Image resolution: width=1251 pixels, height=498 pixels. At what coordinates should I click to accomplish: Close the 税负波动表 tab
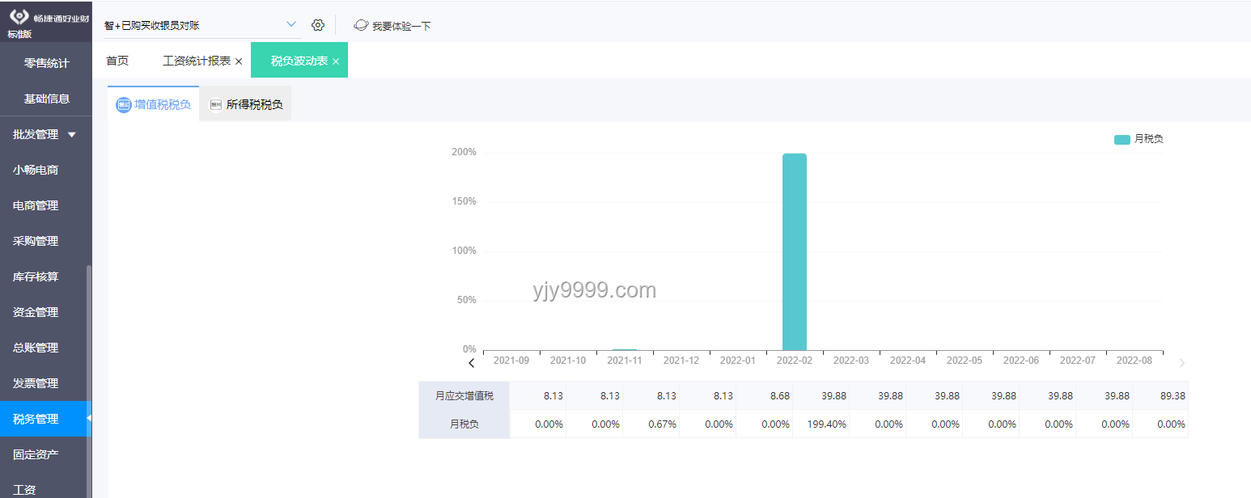coord(336,61)
